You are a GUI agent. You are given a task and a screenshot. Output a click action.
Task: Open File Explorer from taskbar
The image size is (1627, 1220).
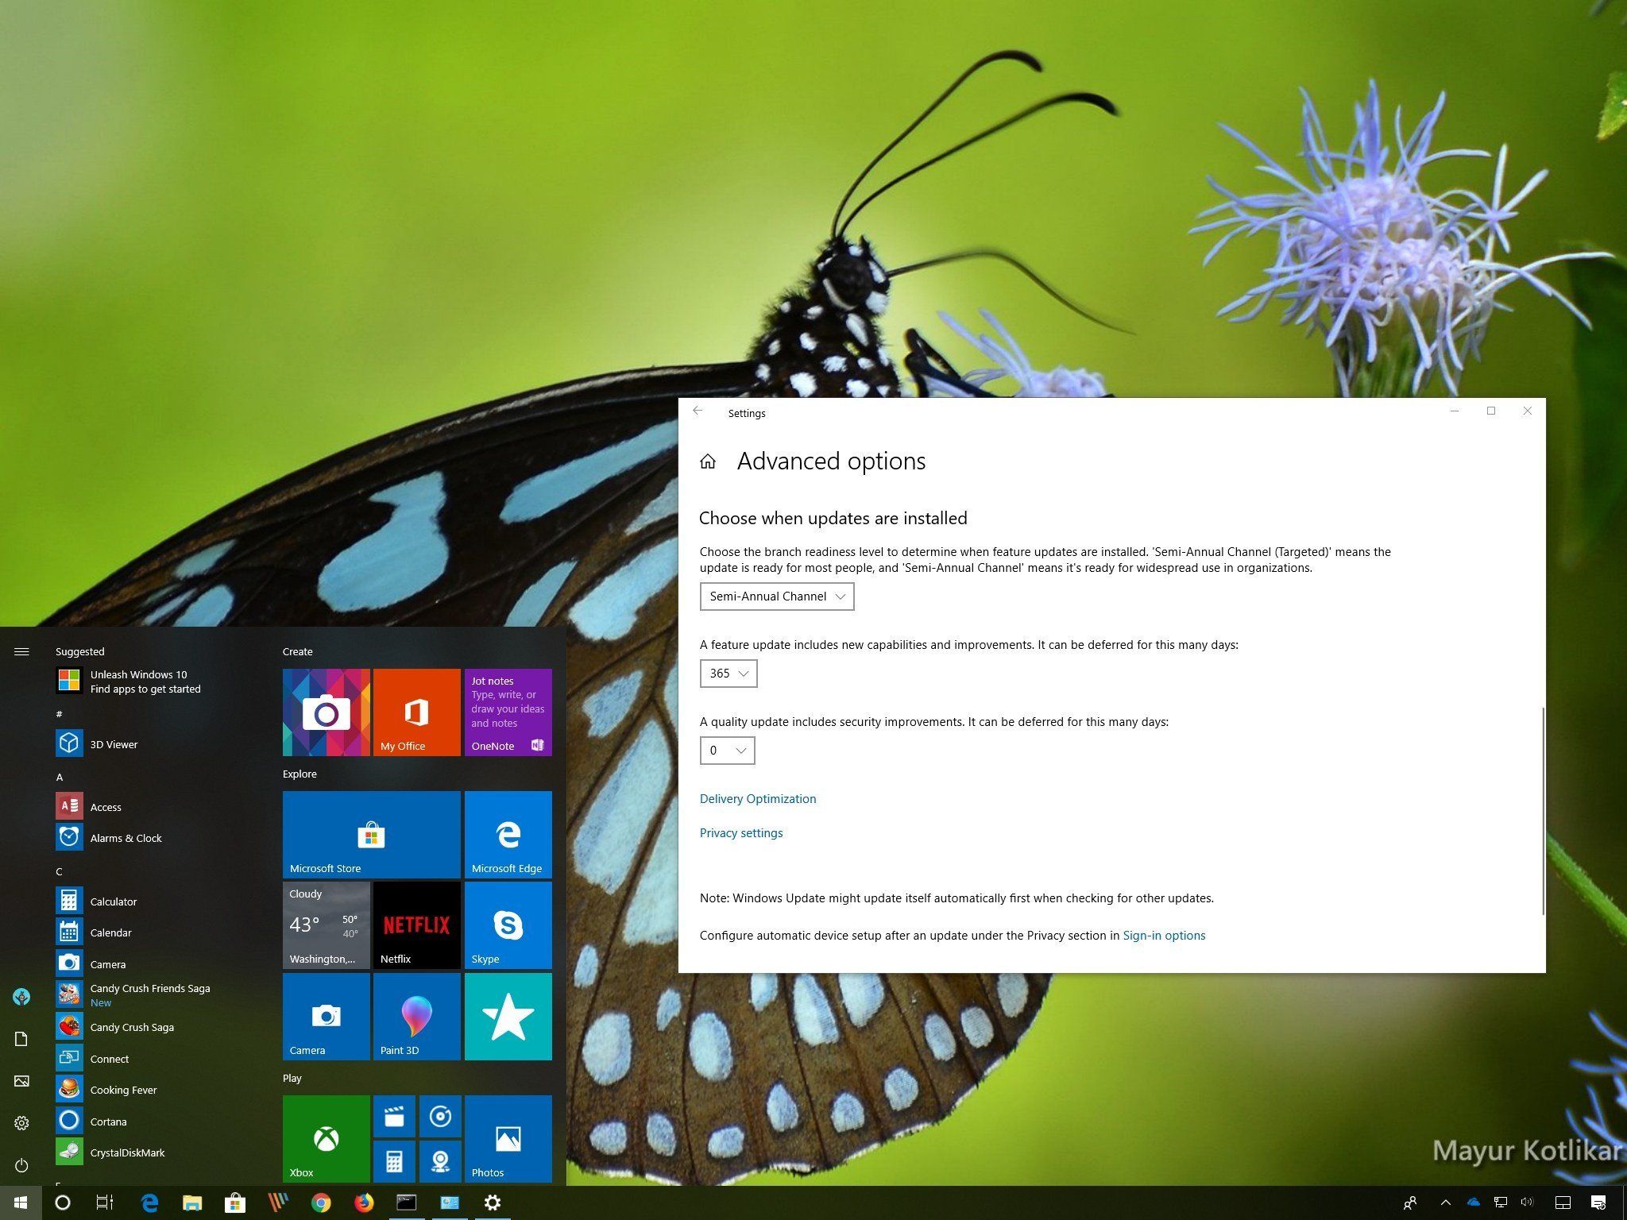click(192, 1203)
